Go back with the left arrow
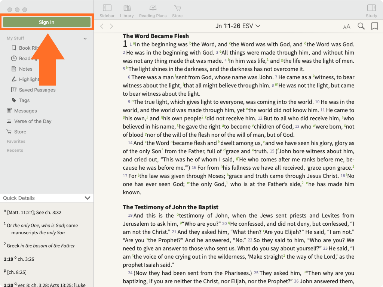Viewport: 383px width, 287px height. (102, 26)
